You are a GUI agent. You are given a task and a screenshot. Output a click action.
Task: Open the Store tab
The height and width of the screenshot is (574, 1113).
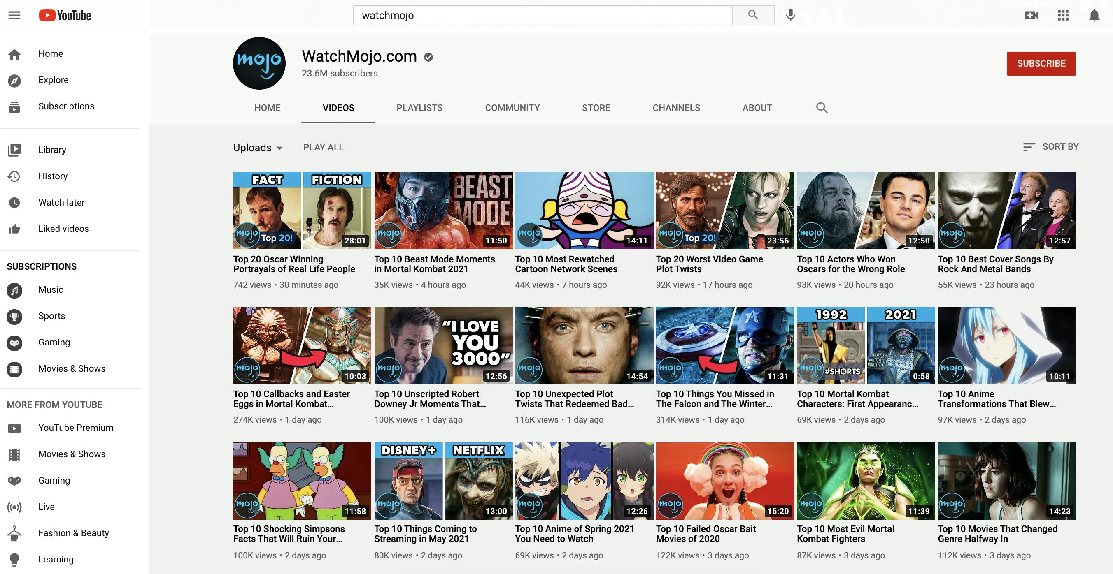click(596, 108)
